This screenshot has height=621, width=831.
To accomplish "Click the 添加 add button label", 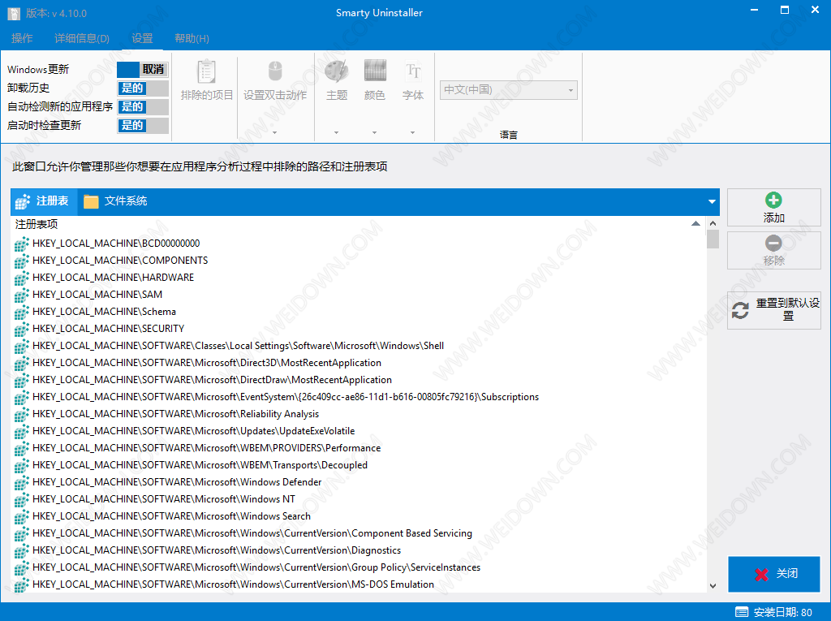I will 773,218.
